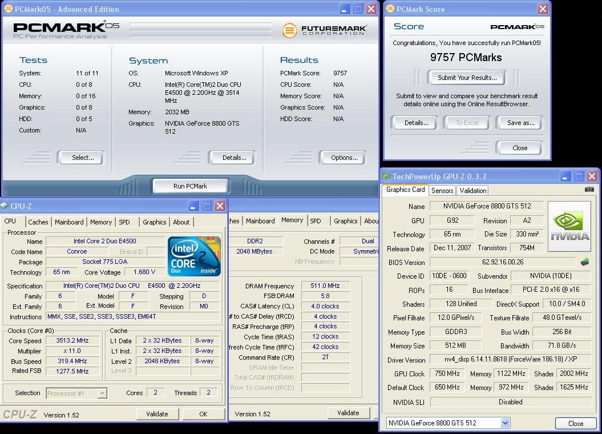The height and width of the screenshot is (434, 602).
Task: Click the Run PCMark button
Action: (190, 186)
